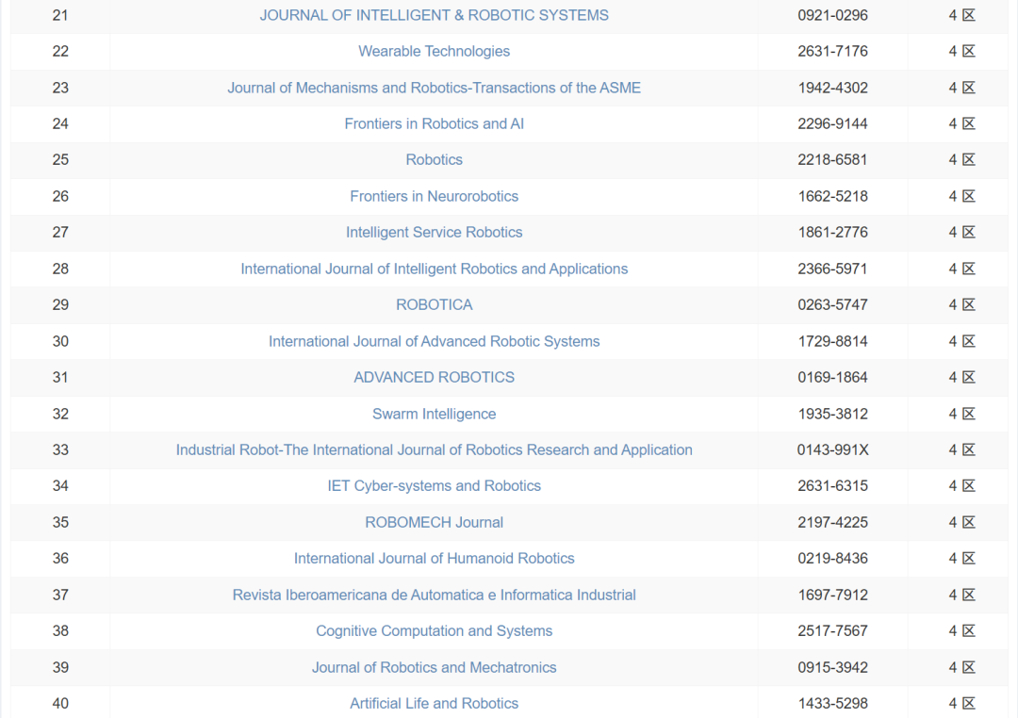The image size is (1018, 718).
Task: Open Frontiers in Robotics and AI link
Action: coord(434,123)
